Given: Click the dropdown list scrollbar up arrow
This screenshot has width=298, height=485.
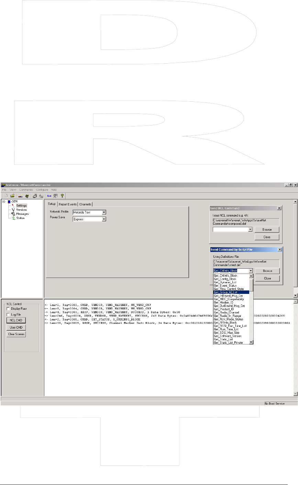Looking at the screenshot, I should 251,276.
